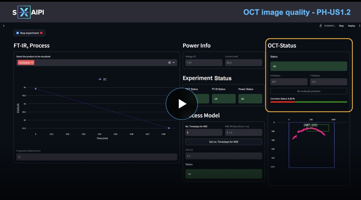Clear all selected products in the multiselect
Viewport: 361px width, 200px height.
(169, 62)
